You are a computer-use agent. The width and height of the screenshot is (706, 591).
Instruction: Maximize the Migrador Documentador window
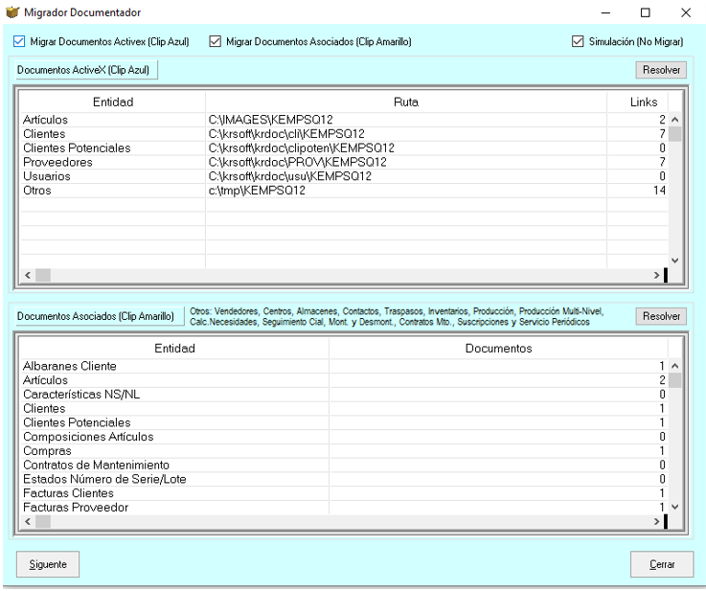(646, 12)
